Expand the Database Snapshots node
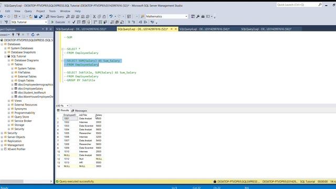The width and height of the screenshot is (336, 189). [x=5, y=52]
